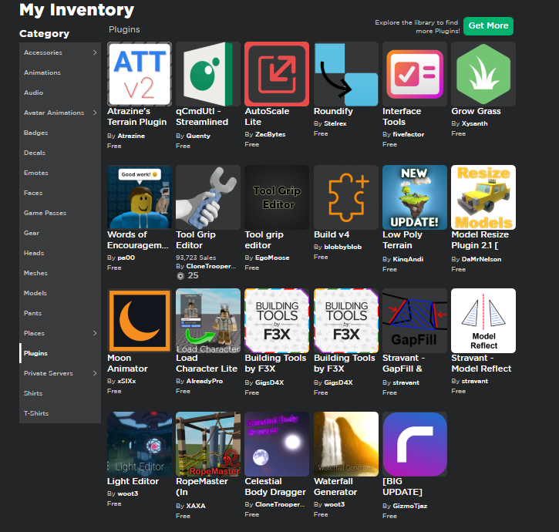Expand the Private Servers category arrow
Viewport: 559px width, 532px height.
click(x=95, y=373)
